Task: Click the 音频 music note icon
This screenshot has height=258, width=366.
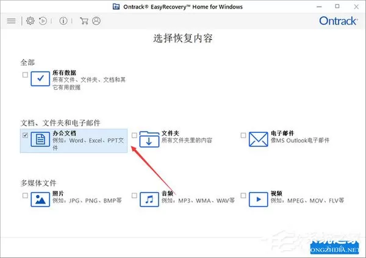Action: click(x=149, y=199)
